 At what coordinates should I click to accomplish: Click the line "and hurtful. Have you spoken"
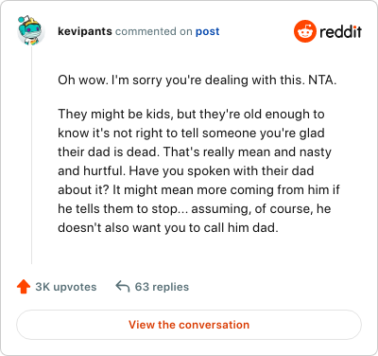pyautogui.click(x=186, y=170)
